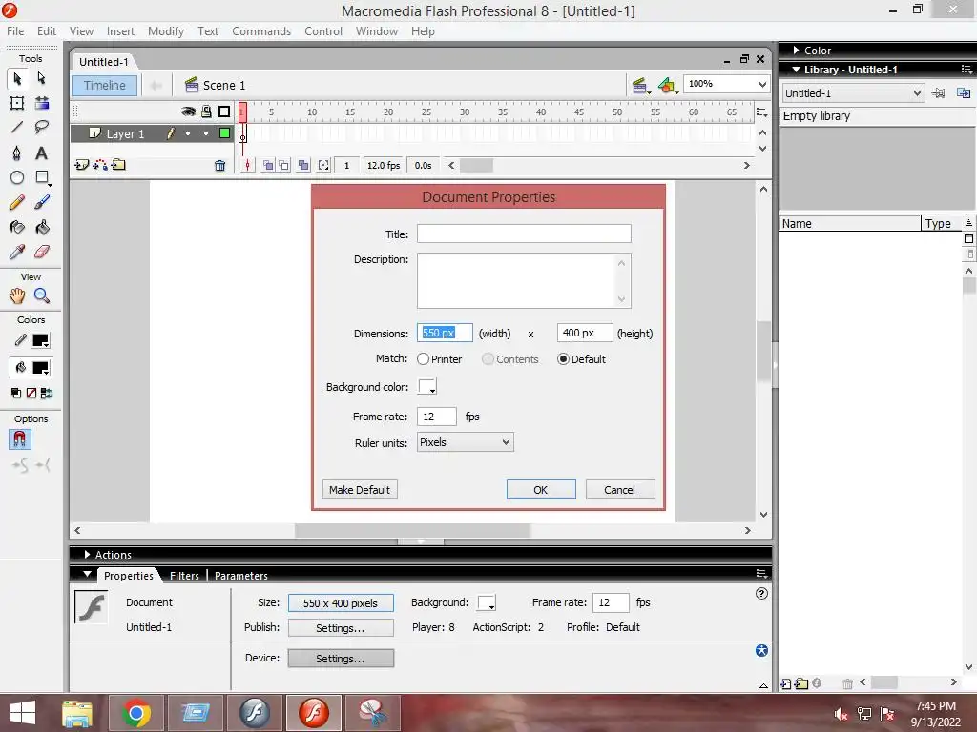This screenshot has width=977, height=732.
Task: Open the Library panel options menu
Action: point(967,70)
